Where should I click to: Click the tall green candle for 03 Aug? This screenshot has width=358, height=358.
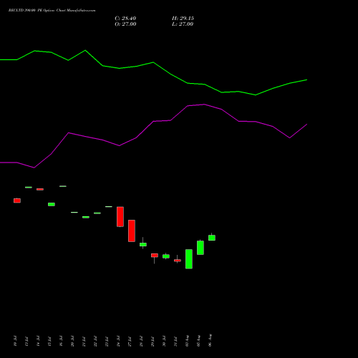[189, 259]
